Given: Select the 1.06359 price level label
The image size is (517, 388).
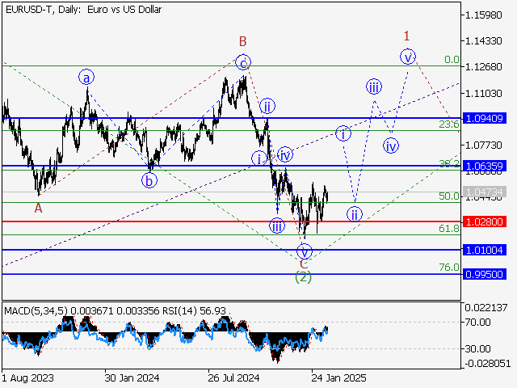Looking at the screenshot, I should pyautogui.click(x=484, y=166).
